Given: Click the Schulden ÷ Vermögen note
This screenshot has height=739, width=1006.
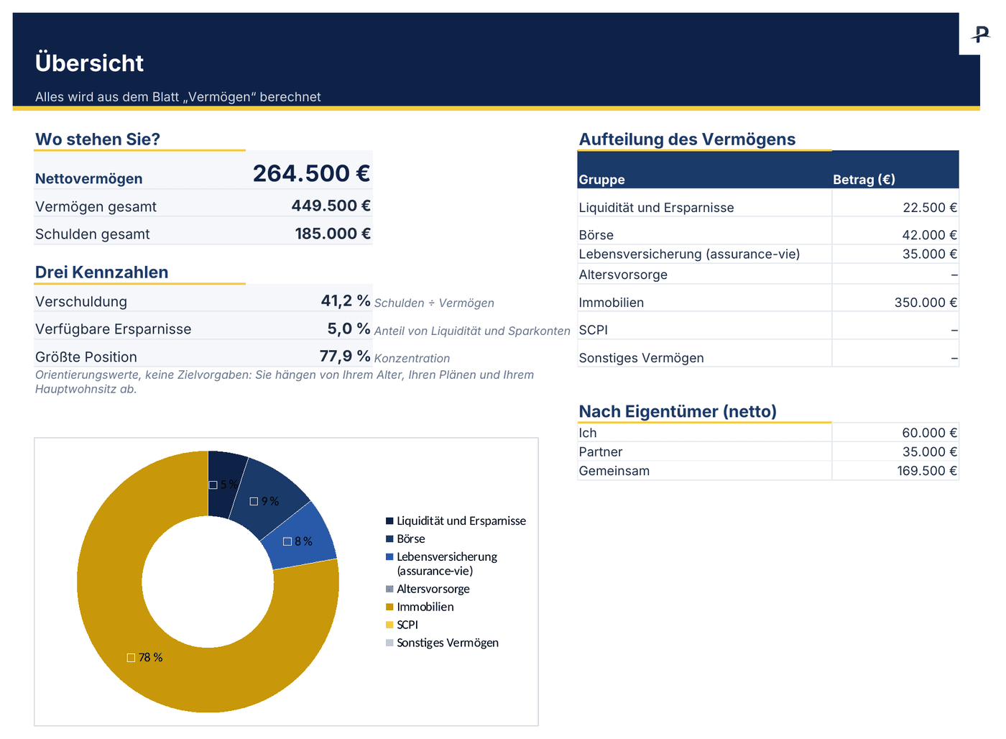Looking at the screenshot, I should [x=434, y=303].
